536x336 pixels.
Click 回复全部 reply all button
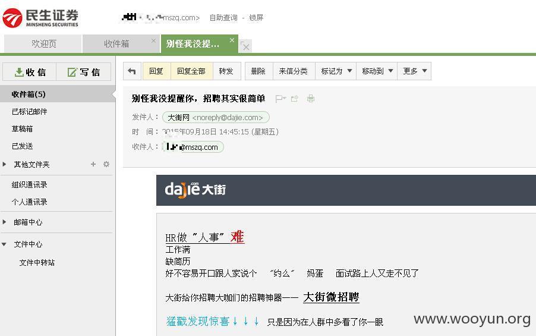click(x=191, y=71)
